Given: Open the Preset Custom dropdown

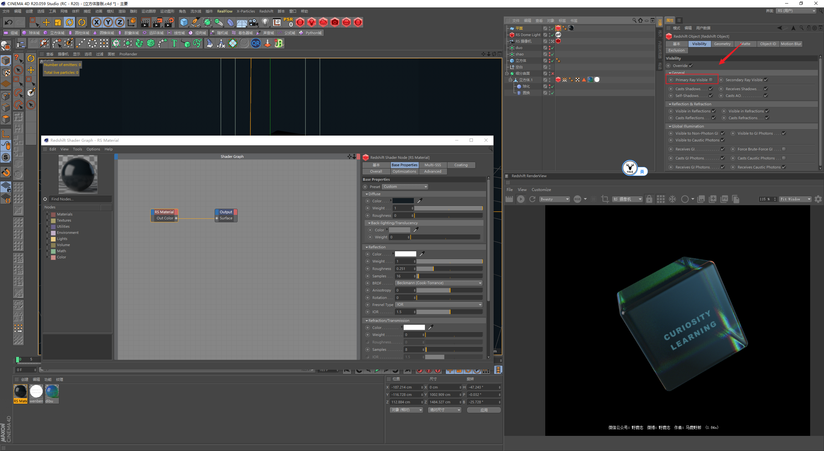Looking at the screenshot, I should click(405, 187).
